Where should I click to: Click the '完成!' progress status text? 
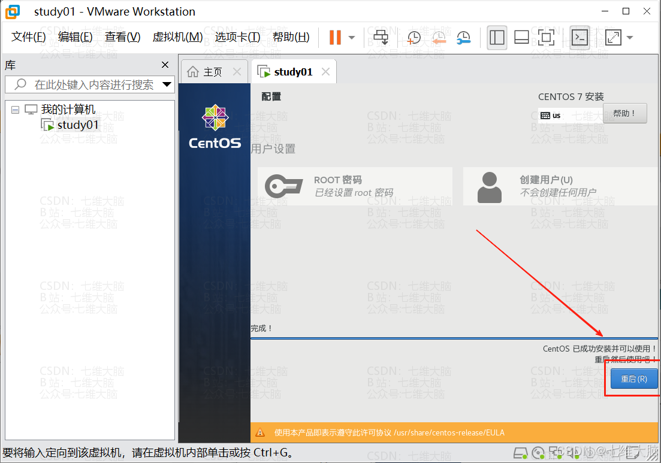(x=261, y=328)
